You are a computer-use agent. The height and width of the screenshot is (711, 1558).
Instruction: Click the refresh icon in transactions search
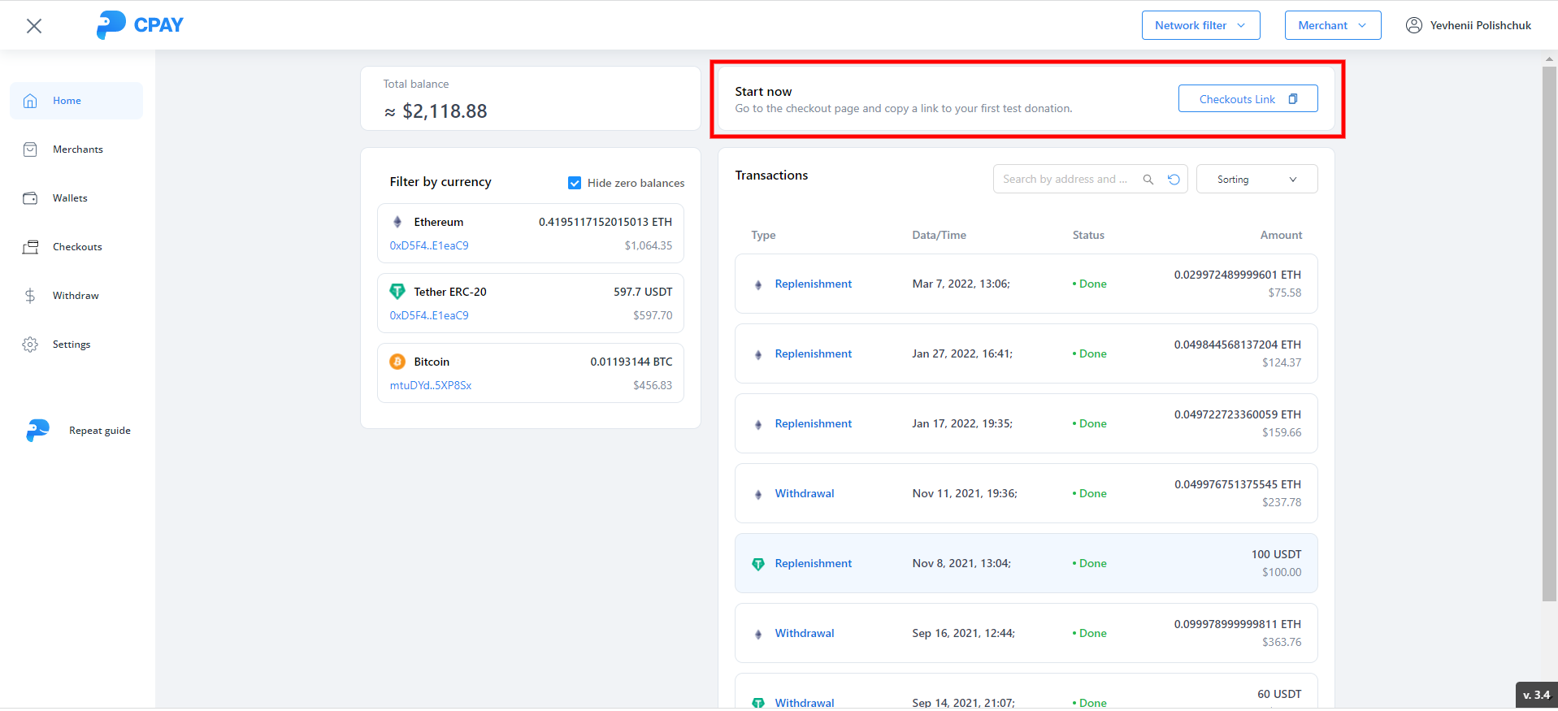coord(1174,180)
